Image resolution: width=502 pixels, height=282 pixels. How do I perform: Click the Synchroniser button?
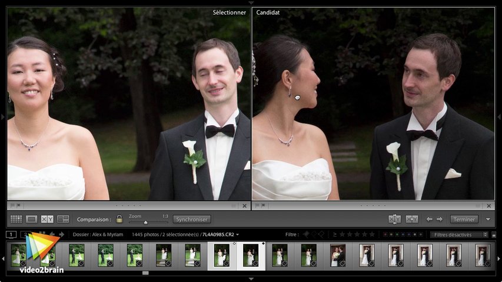(191, 219)
